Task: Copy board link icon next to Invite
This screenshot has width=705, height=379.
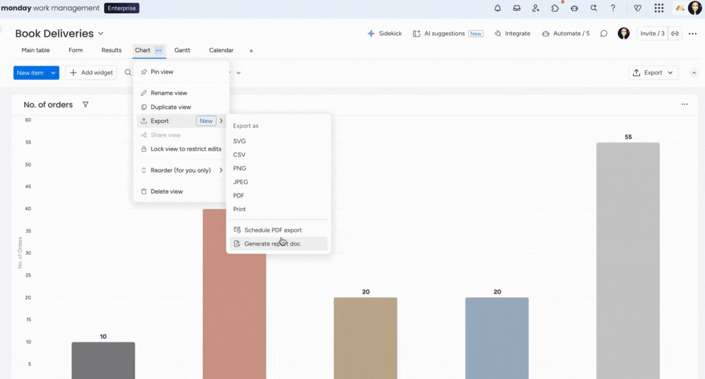Action: pyautogui.click(x=675, y=33)
